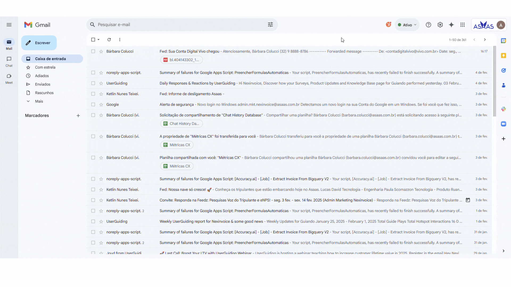This screenshot has width=511, height=287.
Task: Open Com estrela folder
Action: (x=52, y=67)
